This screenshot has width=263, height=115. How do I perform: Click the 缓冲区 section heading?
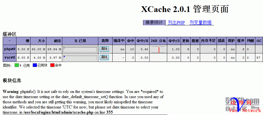[10, 34]
